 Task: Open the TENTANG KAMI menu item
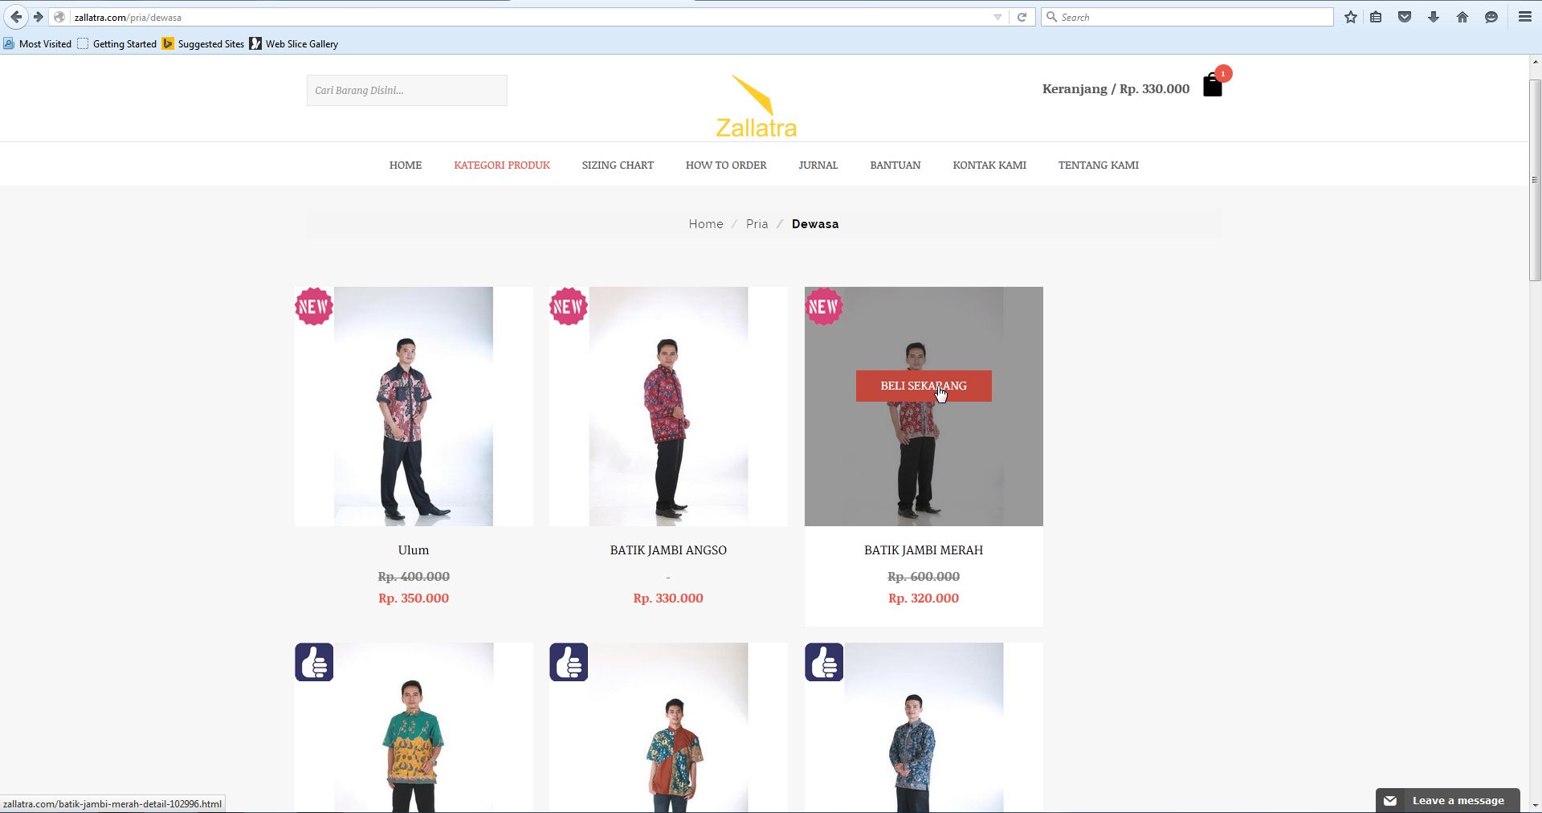1098,165
